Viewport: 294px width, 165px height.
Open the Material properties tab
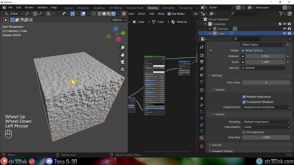[x=202, y=138]
